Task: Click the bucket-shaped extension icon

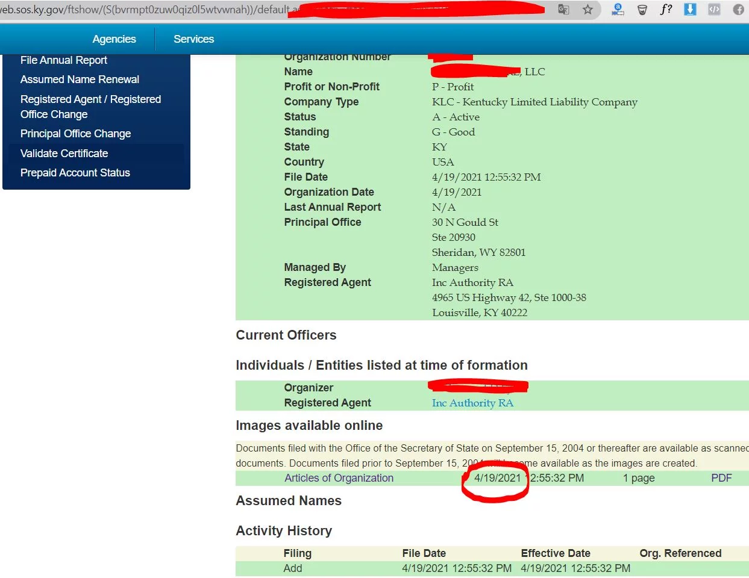Action: click(x=642, y=10)
